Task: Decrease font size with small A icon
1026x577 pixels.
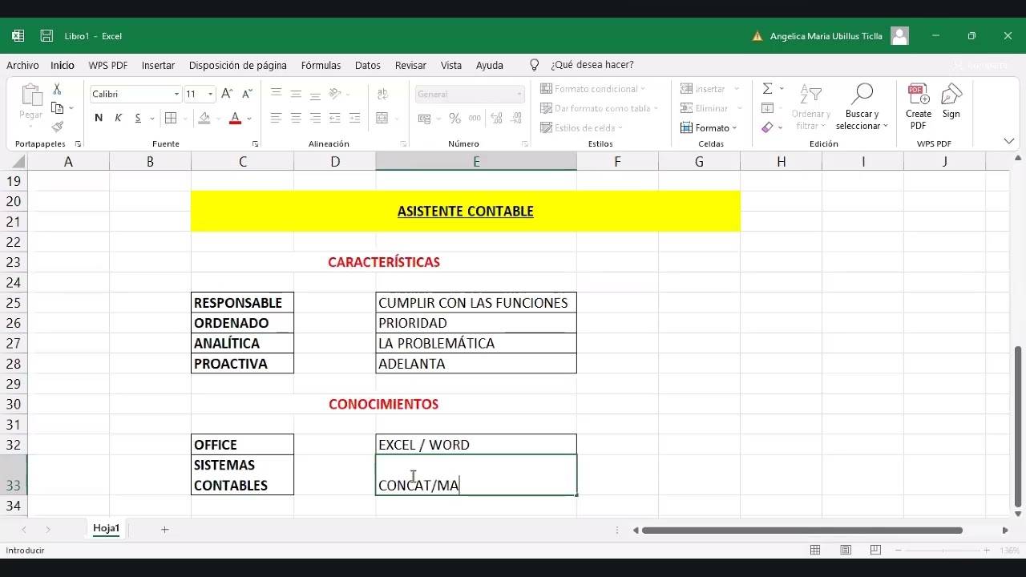Action: coord(247,94)
